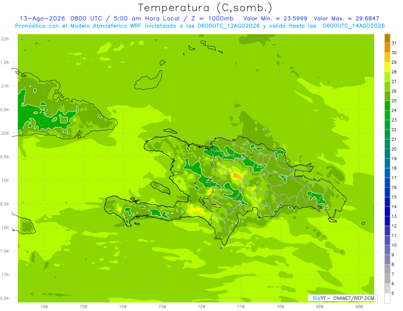This screenshot has height=311, width=403.
Task: Select the legend value label '9'
Action: [x=393, y=255]
